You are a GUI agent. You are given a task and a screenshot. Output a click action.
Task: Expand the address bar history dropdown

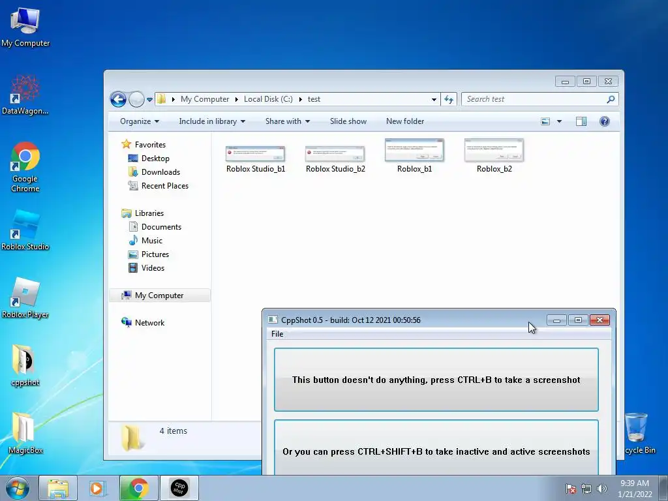(x=434, y=99)
